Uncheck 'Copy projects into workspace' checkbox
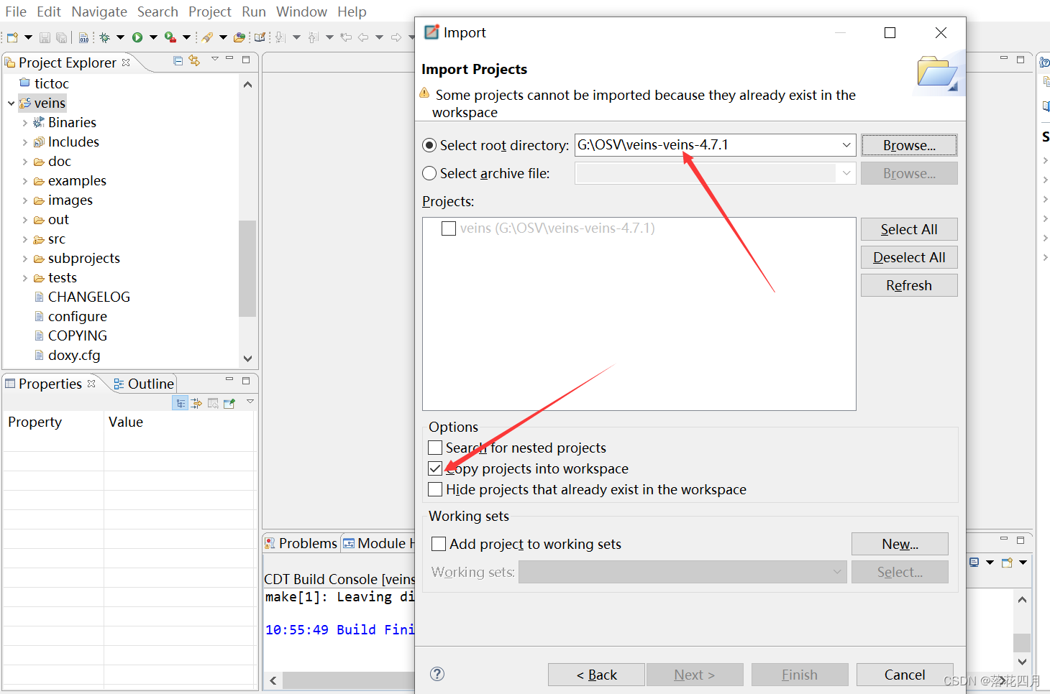The height and width of the screenshot is (694, 1050). click(x=435, y=468)
